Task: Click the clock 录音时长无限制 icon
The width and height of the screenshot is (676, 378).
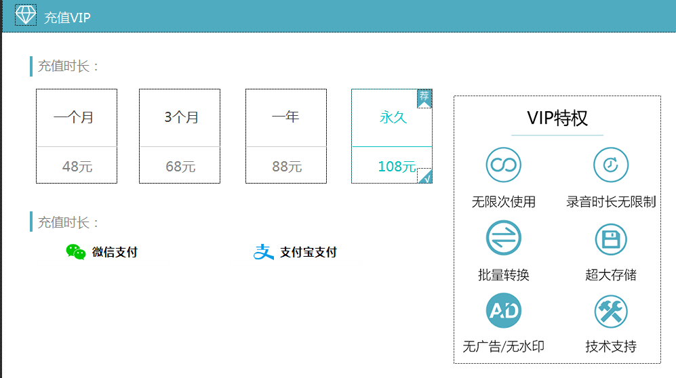Action: click(x=611, y=165)
